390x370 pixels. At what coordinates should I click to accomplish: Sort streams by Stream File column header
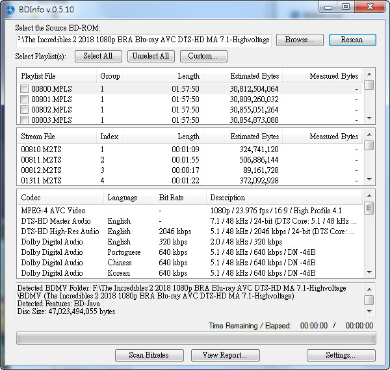click(x=57, y=137)
